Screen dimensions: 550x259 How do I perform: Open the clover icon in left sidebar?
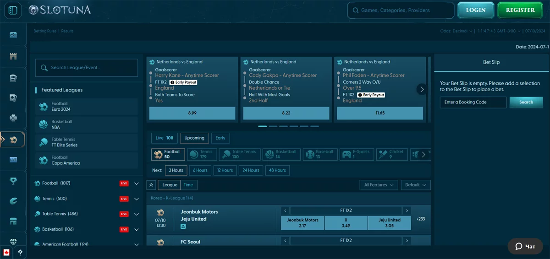[x=13, y=119]
